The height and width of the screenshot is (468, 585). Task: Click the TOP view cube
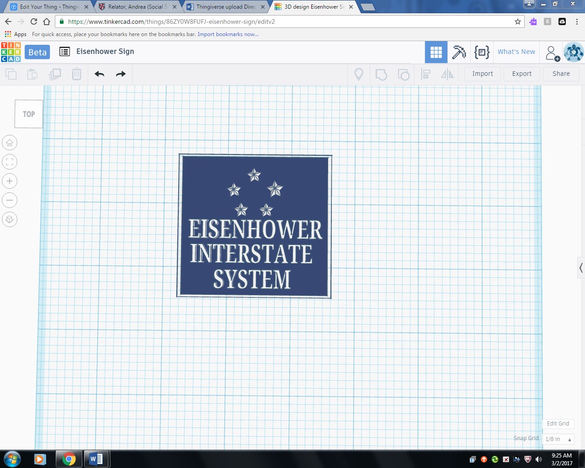click(x=29, y=114)
